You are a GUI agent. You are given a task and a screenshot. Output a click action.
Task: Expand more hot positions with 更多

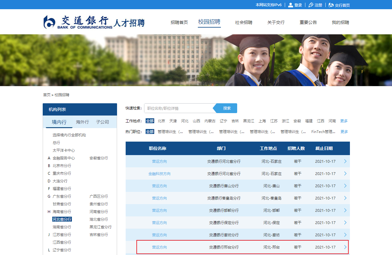pyautogui.click(x=344, y=132)
